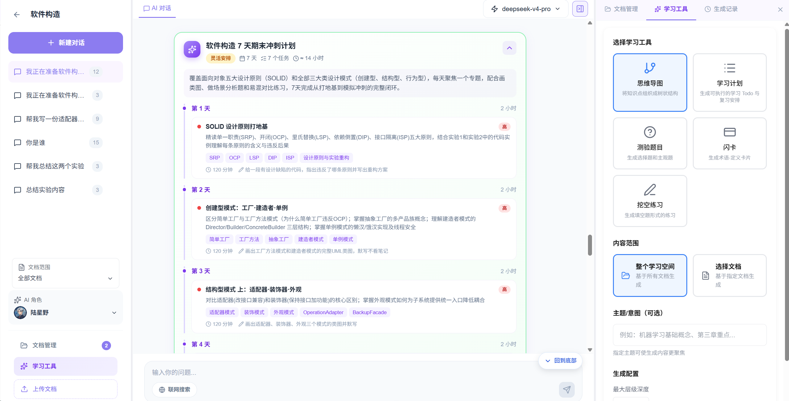Viewport: 789px width, 401px height.
Task: Toggle 联网搜索 web search option
Action: click(x=175, y=390)
